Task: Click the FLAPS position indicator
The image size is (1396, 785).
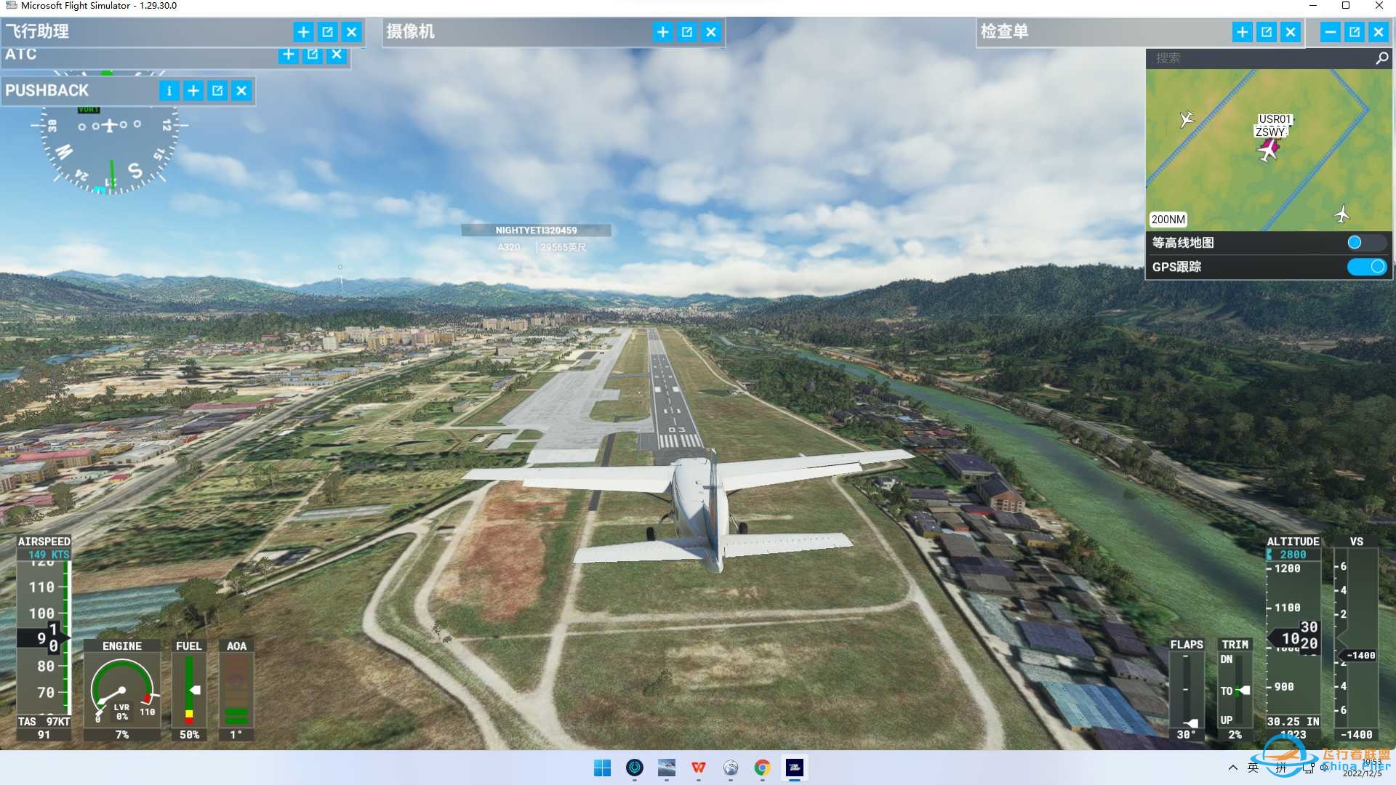Action: tap(1187, 691)
